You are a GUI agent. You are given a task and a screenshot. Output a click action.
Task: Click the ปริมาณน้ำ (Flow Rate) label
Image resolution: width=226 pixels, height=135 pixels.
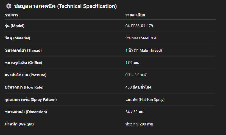tap(24, 87)
